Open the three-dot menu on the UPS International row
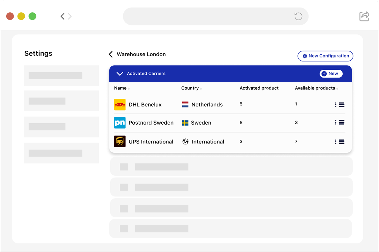 coord(335,141)
